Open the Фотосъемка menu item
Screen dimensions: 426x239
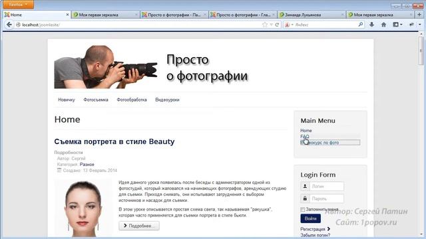(96, 100)
